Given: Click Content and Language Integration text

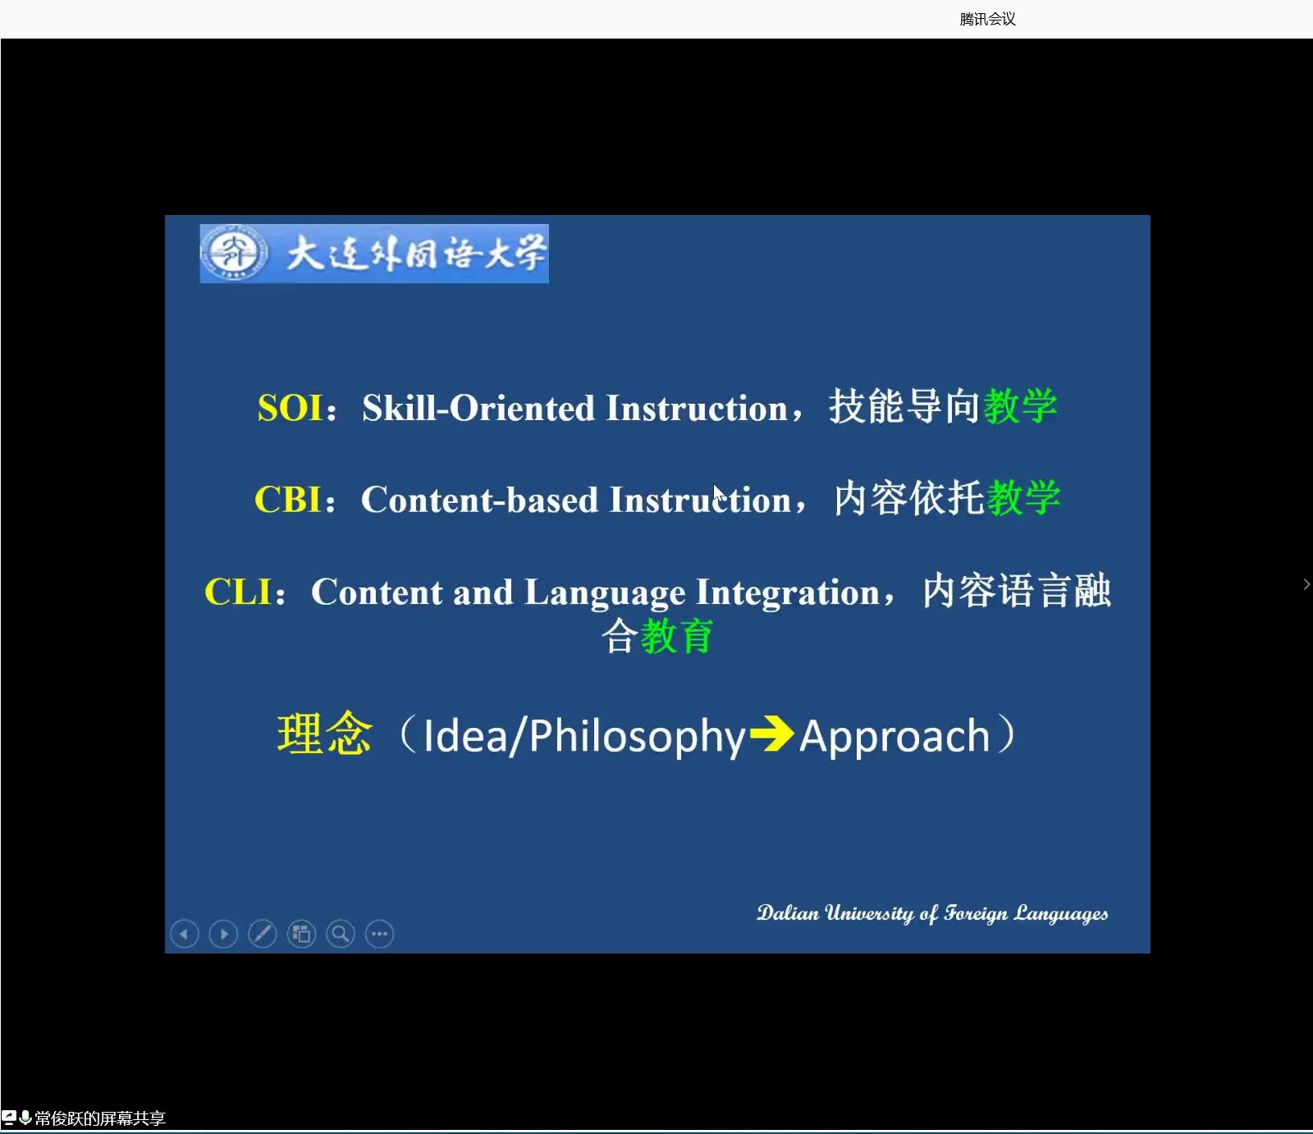Looking at the screenshot, I should tap(595, 592).
